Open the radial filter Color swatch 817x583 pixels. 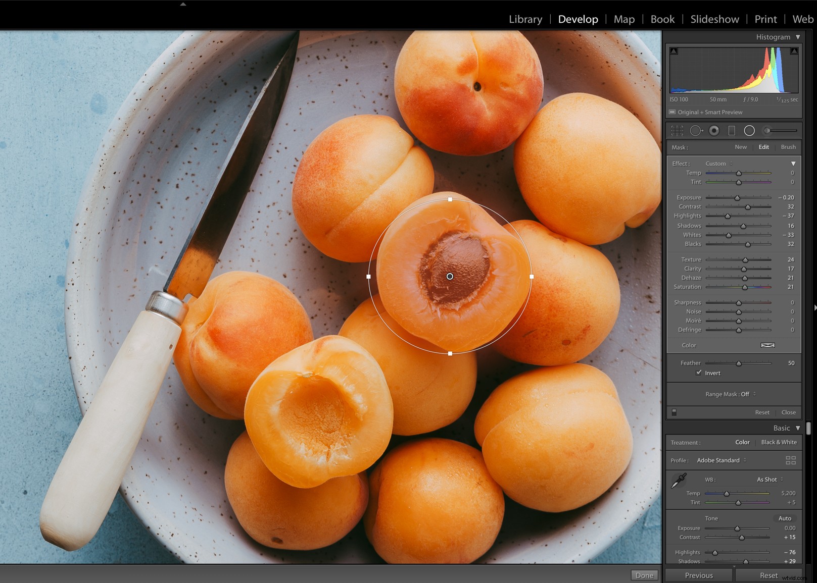pos(768,345)
